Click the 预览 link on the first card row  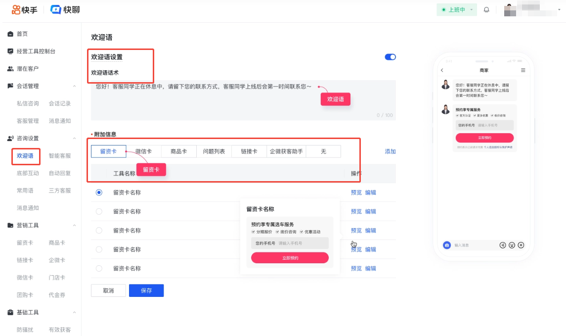click(x=356, y=192)
